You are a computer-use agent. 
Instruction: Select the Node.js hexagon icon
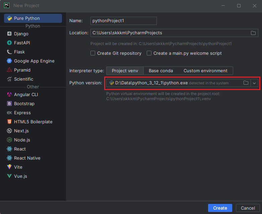9,140
